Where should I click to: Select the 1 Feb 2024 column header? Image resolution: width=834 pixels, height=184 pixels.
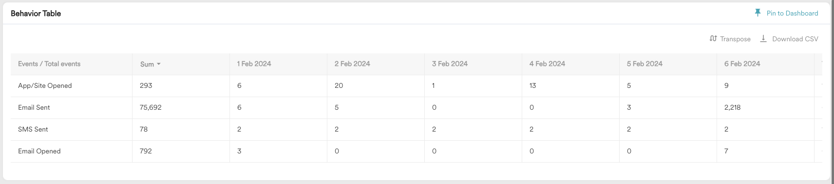tap(254, 64)
